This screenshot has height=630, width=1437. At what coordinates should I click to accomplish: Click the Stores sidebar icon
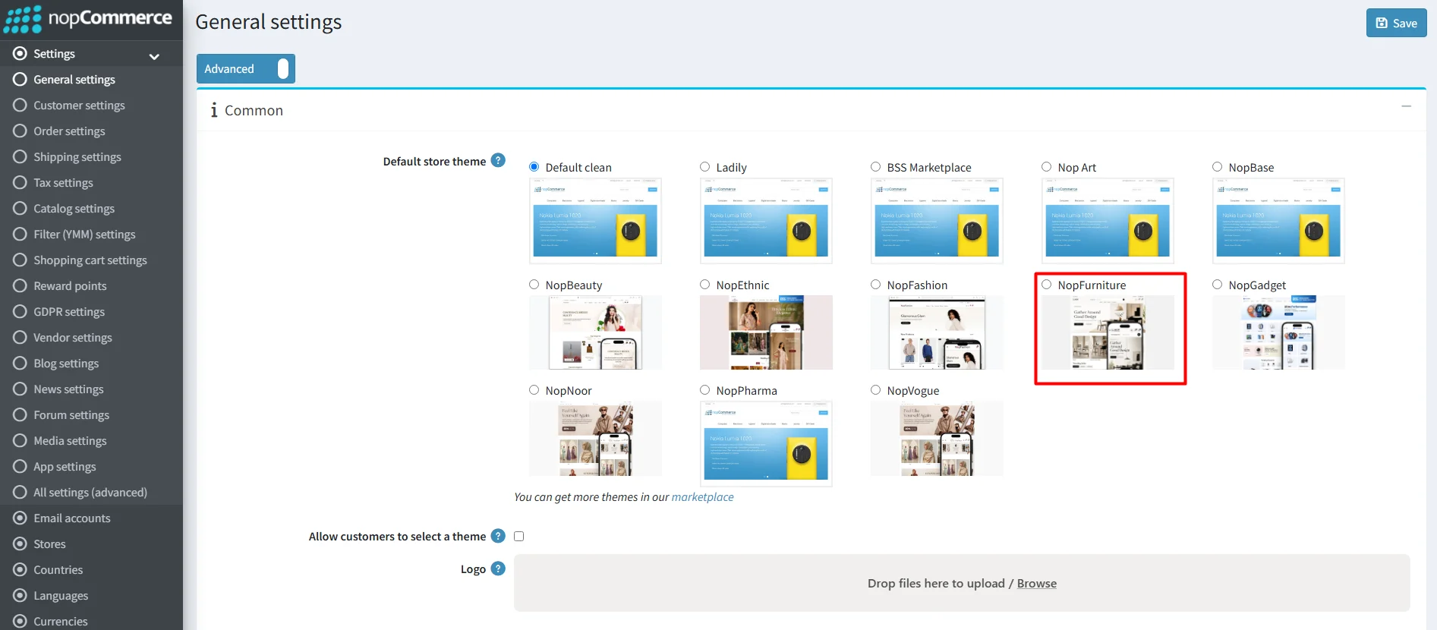[20, 543]
